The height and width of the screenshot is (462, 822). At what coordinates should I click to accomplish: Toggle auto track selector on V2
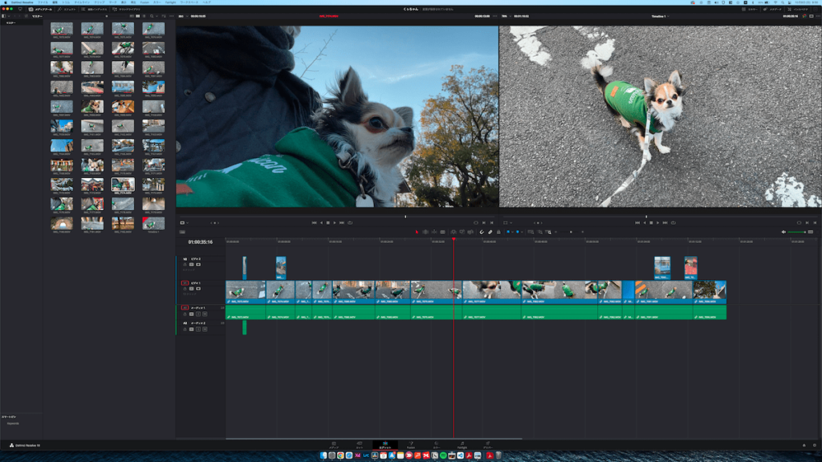pyautogui.click(x=191, y=265)
